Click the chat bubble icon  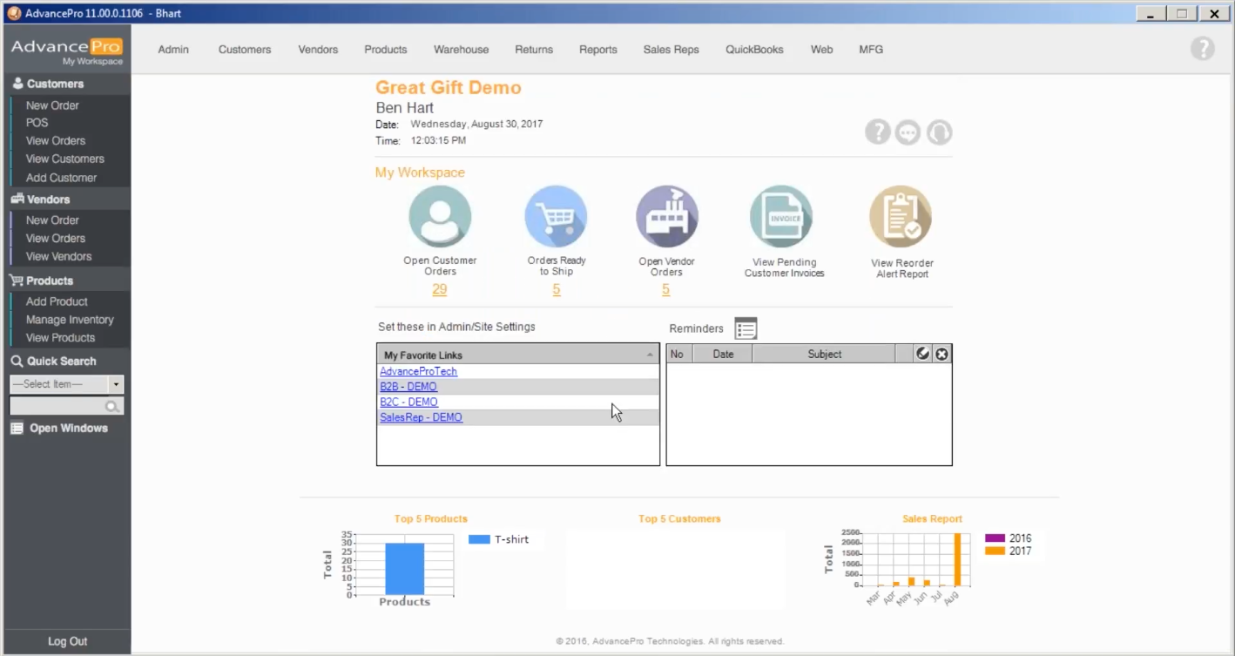908,132
